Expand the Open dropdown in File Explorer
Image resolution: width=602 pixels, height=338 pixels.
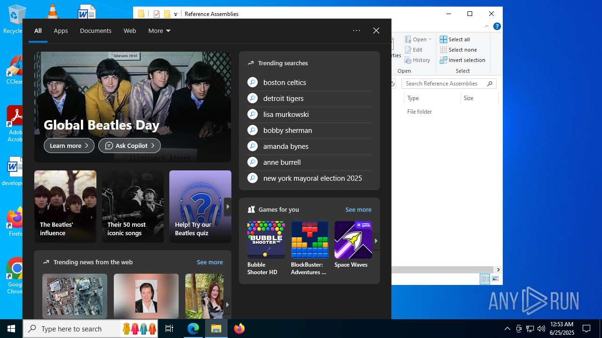(430, 39)
